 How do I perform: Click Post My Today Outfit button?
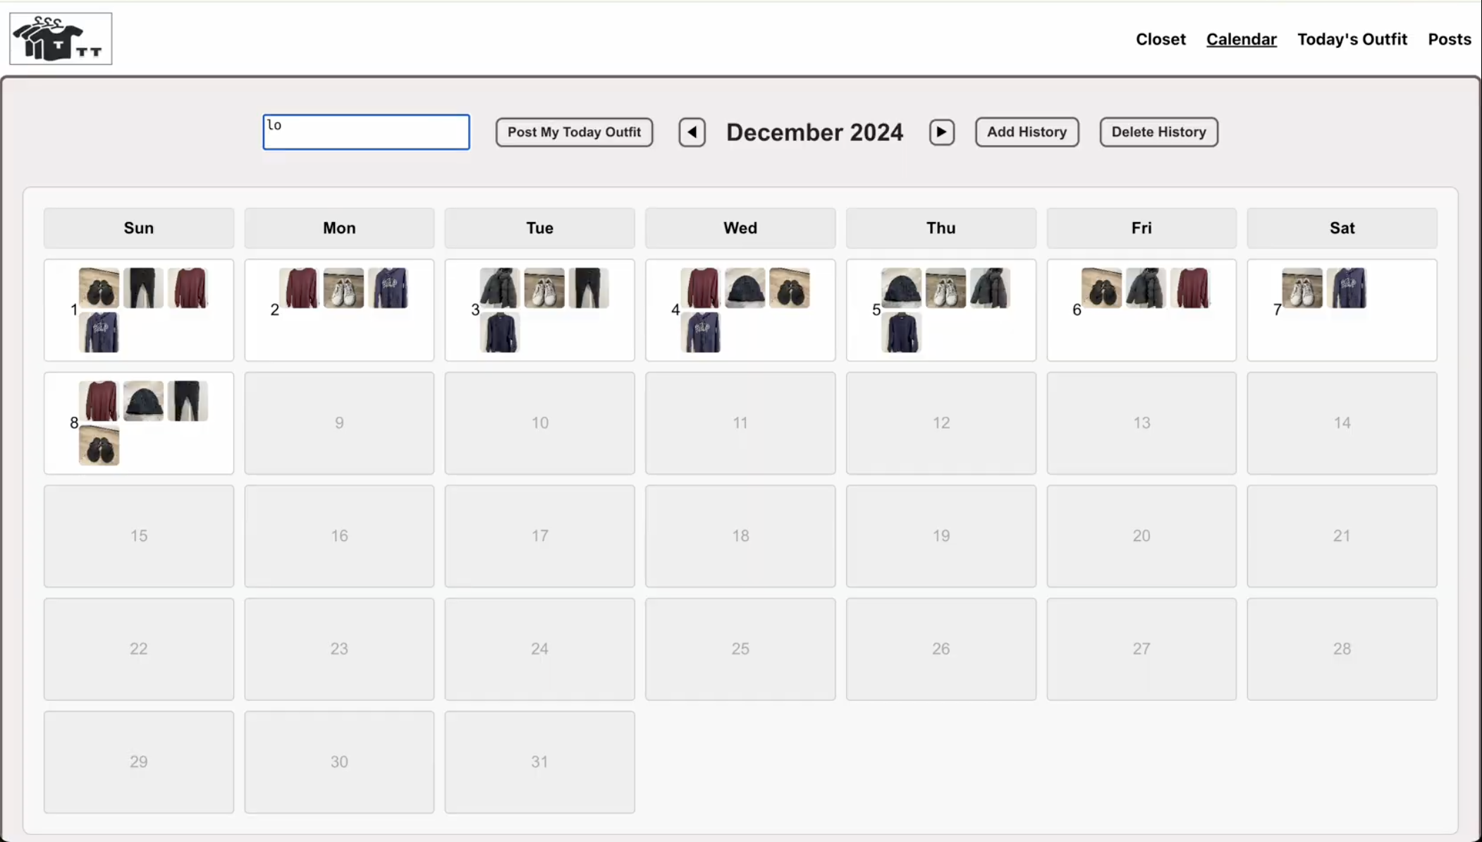point(574,132)
